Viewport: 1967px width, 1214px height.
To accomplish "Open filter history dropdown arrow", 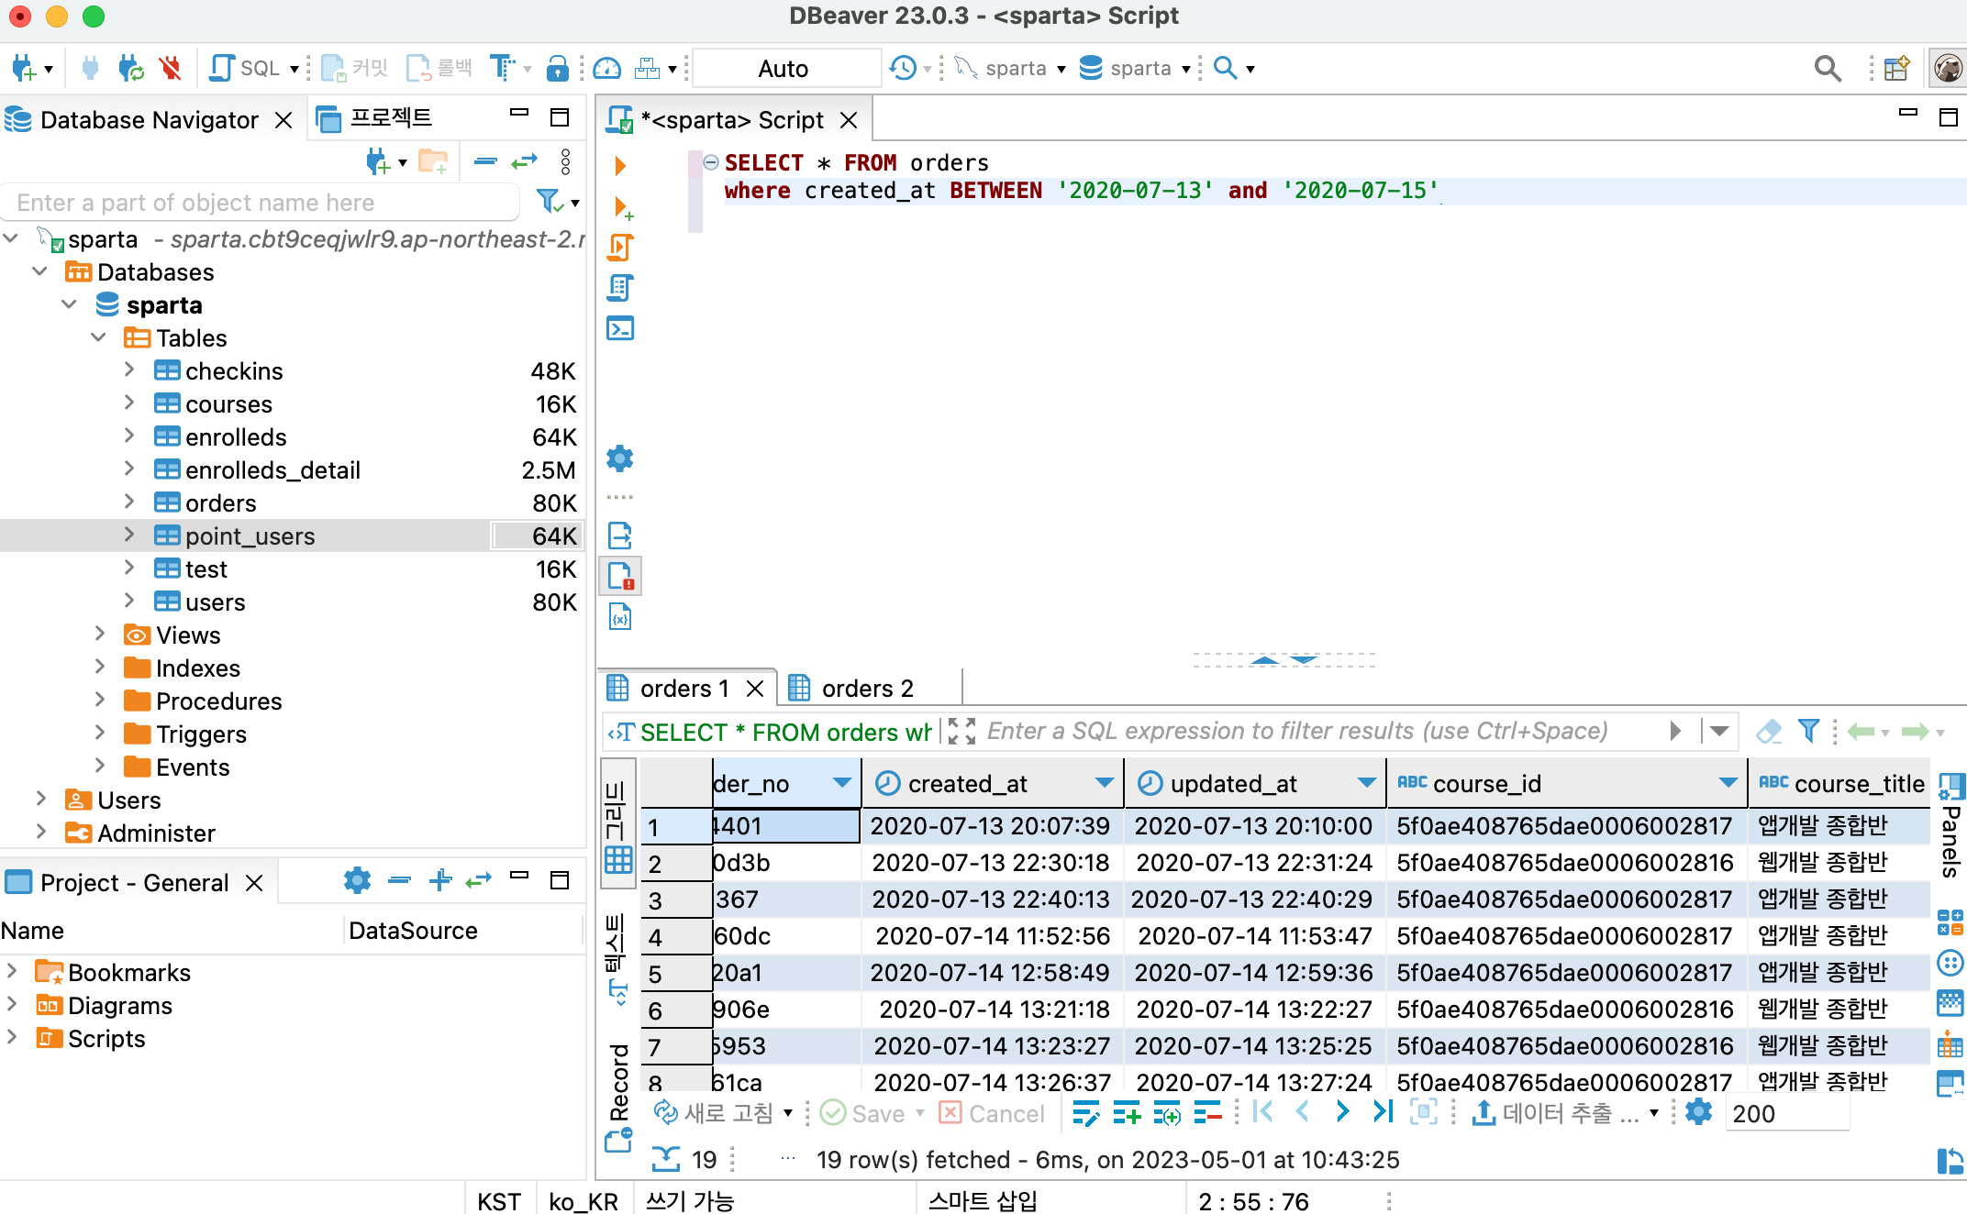I will [x=1719, y=731].
